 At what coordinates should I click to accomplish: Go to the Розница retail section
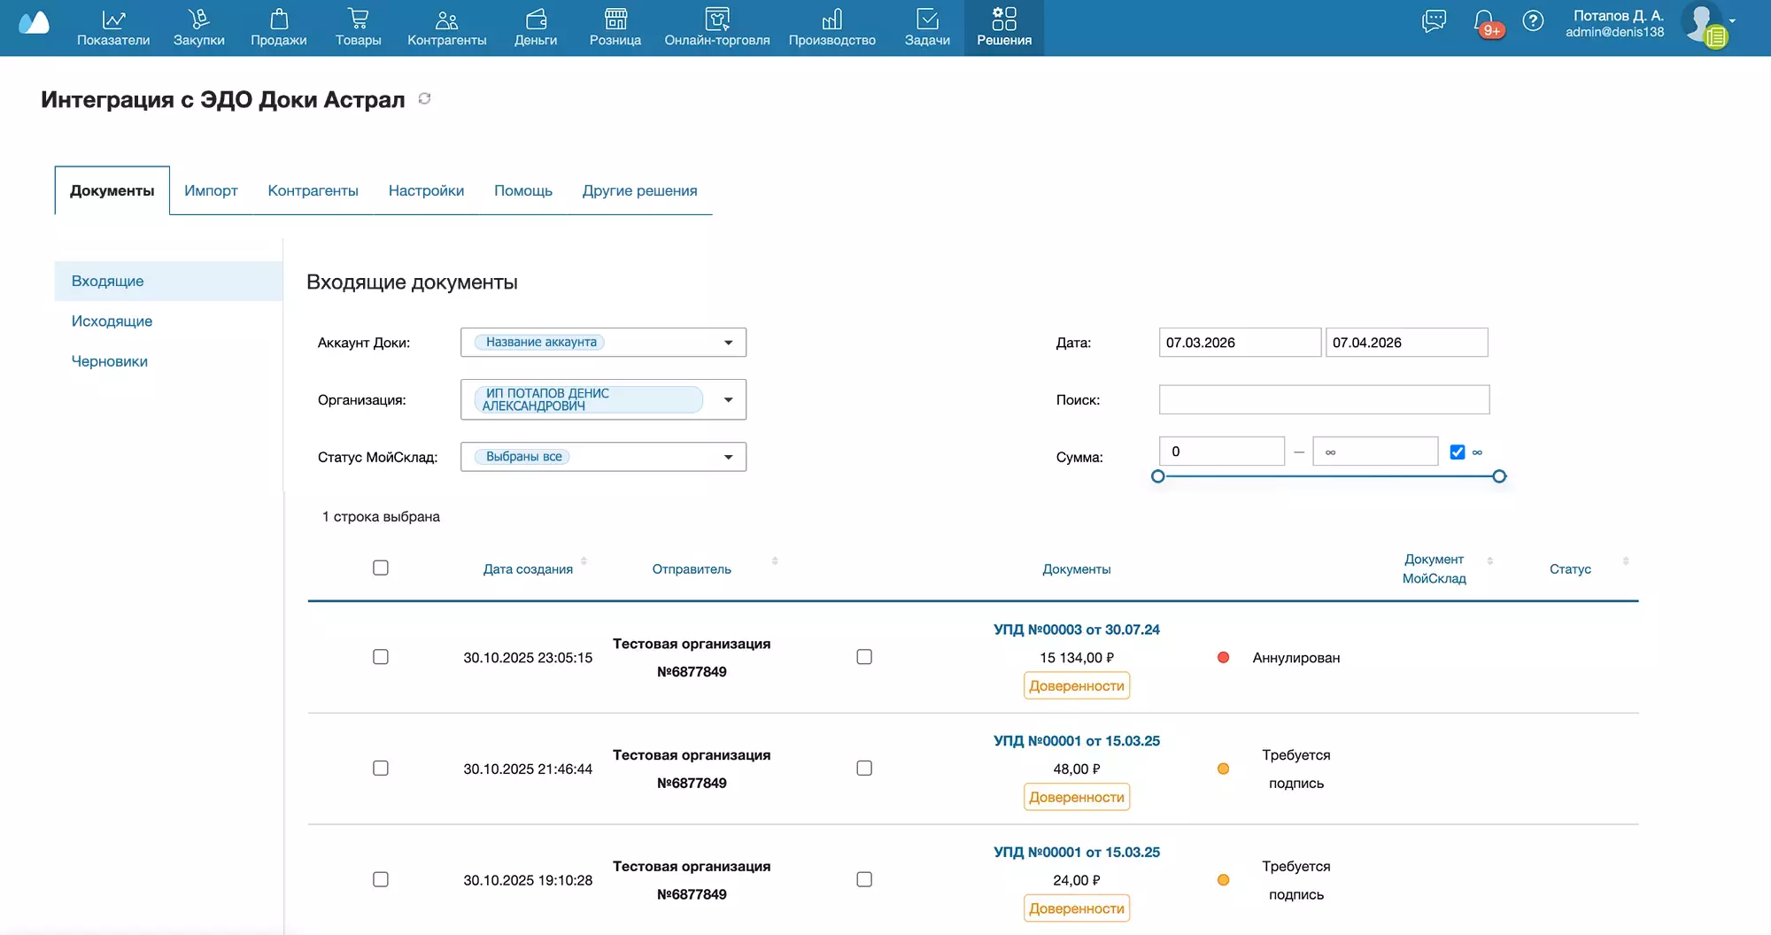[615, 27]
